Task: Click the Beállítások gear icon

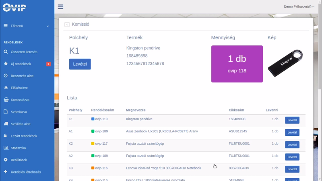Action: click(x=6, y=160)
